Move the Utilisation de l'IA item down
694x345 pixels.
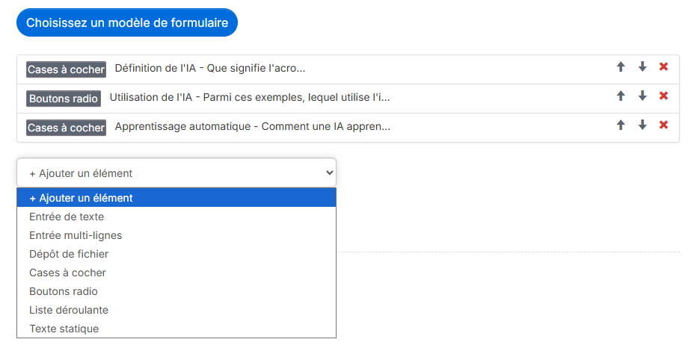point(642,96)
